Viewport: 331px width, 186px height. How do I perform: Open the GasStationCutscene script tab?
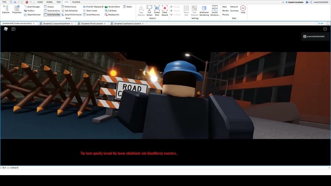tap(127, 24)
